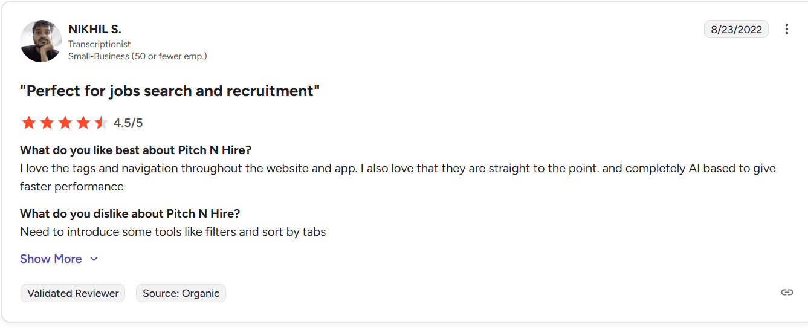Open the three-dot more options menu
The image size is (808, 330).
(x=786, y=29)
